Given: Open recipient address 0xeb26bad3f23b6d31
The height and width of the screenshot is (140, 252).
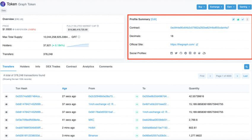Looking at the screenshot, I should [x=156, y=120].
